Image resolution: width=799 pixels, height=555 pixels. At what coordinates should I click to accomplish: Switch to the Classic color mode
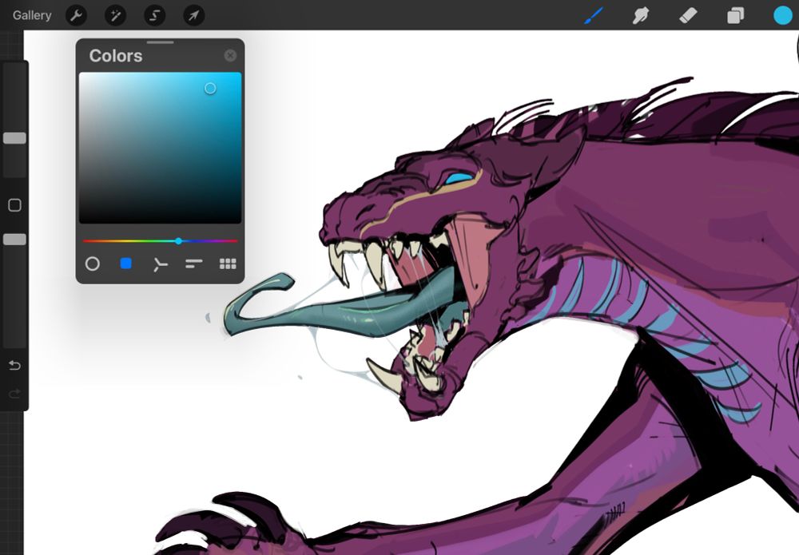click(x=126, y=264)
